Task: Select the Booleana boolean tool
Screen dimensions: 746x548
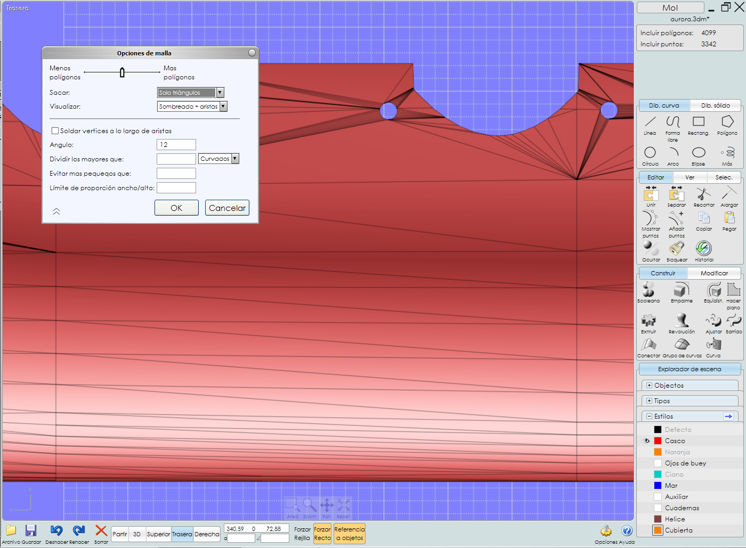Action: point(648,292)
